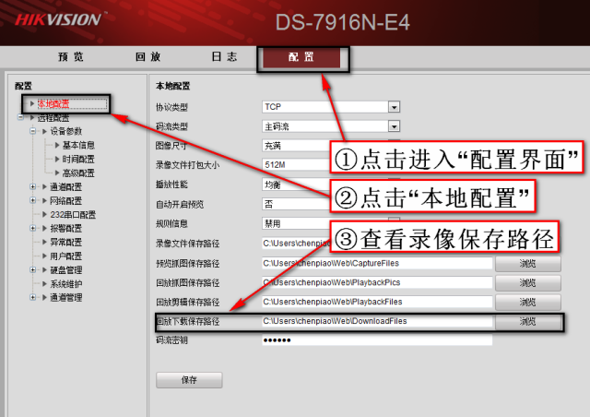This screenshot has width=590, height=417.
Task: Open 232串口配置 tree item
Action: click(x=73, y=215)
